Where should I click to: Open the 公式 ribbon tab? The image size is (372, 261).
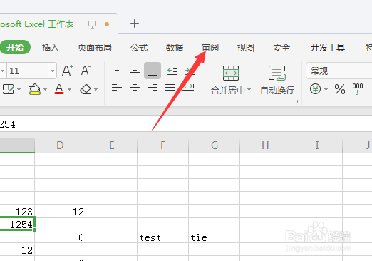pos(139,48)
